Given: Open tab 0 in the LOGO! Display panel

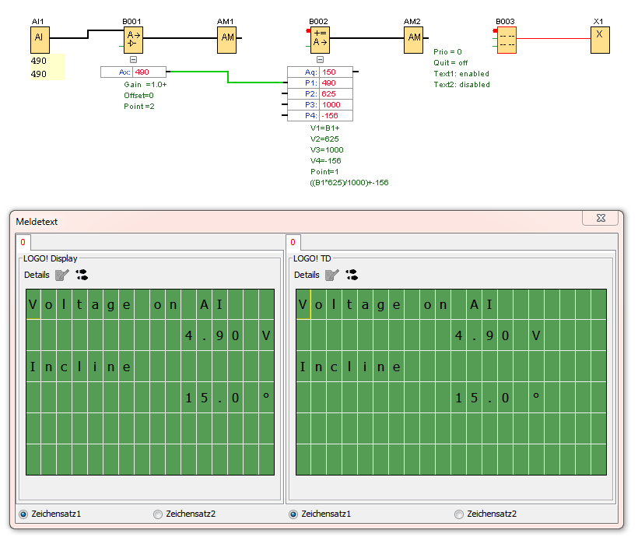Looking at the screenshot, I should click(x=23, y=242).
